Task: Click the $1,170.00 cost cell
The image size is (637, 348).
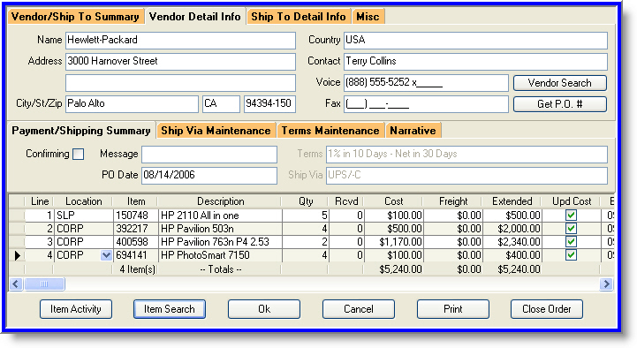Action: coord(394,242)
